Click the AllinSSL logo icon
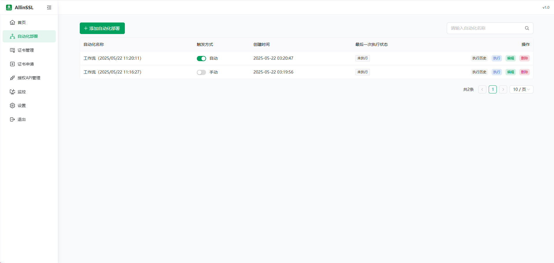This screenshot has width=554, height=263. point(9,7)
